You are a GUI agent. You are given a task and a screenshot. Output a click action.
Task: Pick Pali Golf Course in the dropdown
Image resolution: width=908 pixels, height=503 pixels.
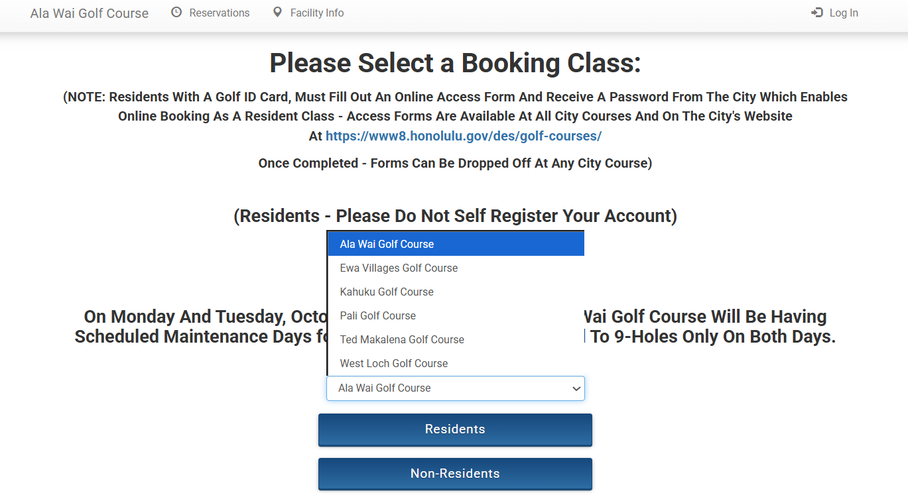378,315
